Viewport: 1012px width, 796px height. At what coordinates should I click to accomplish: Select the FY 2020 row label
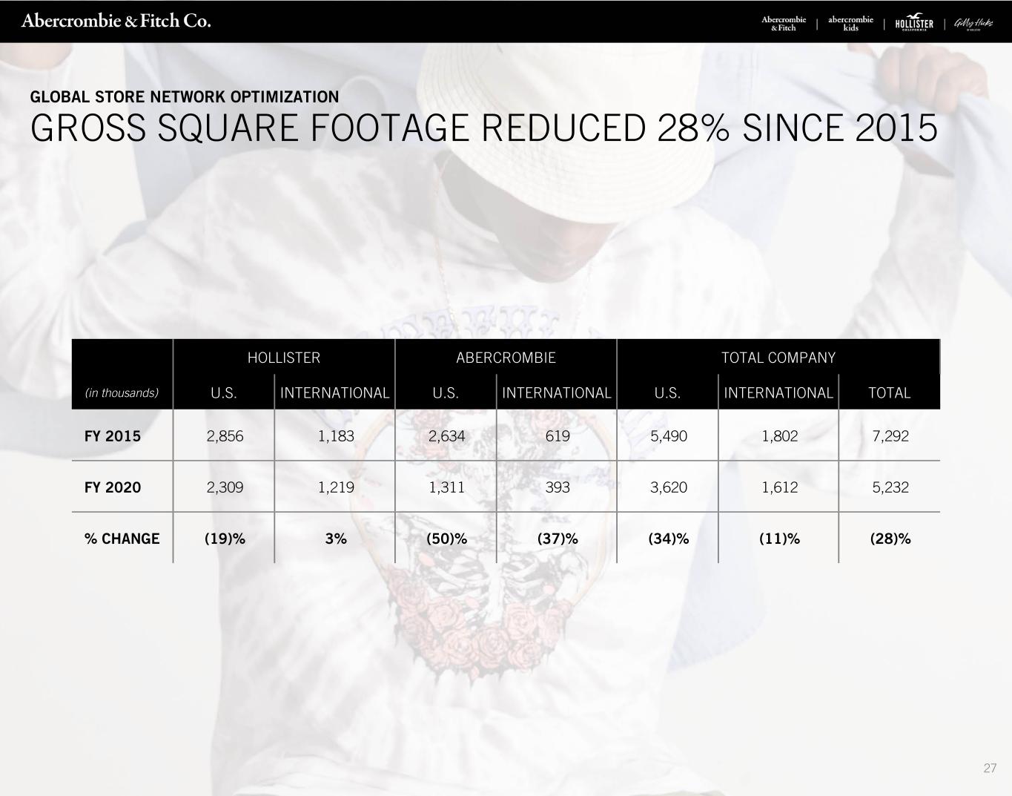[113, 487]
